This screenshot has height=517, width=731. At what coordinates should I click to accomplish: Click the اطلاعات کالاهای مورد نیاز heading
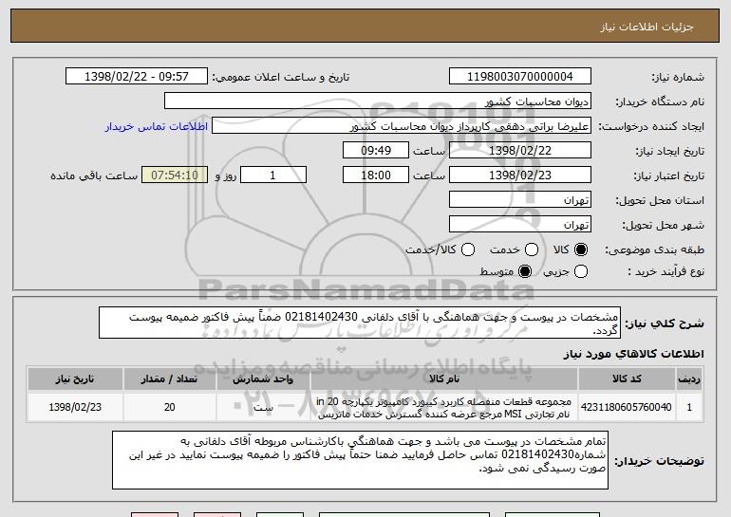tap(633, 354)
